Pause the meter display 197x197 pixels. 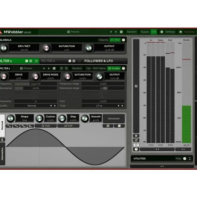pos(136,136)
